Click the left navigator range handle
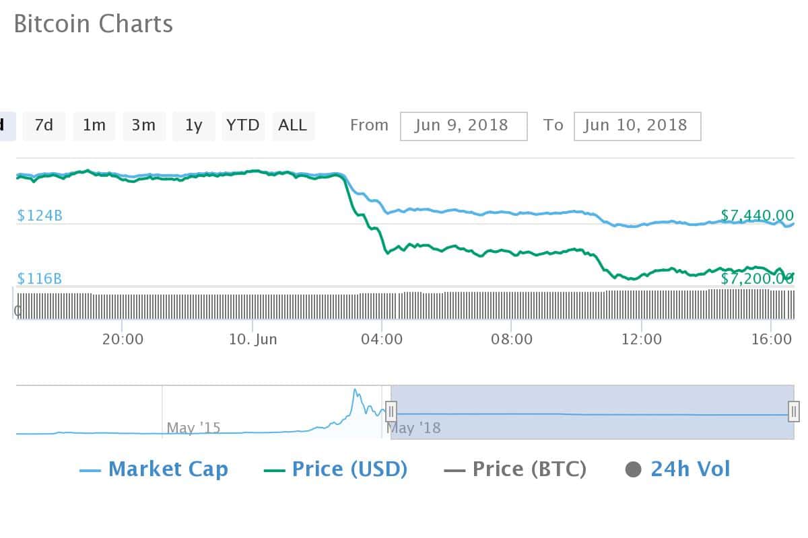This screenshot has height=538, width=808. (391, 411)
